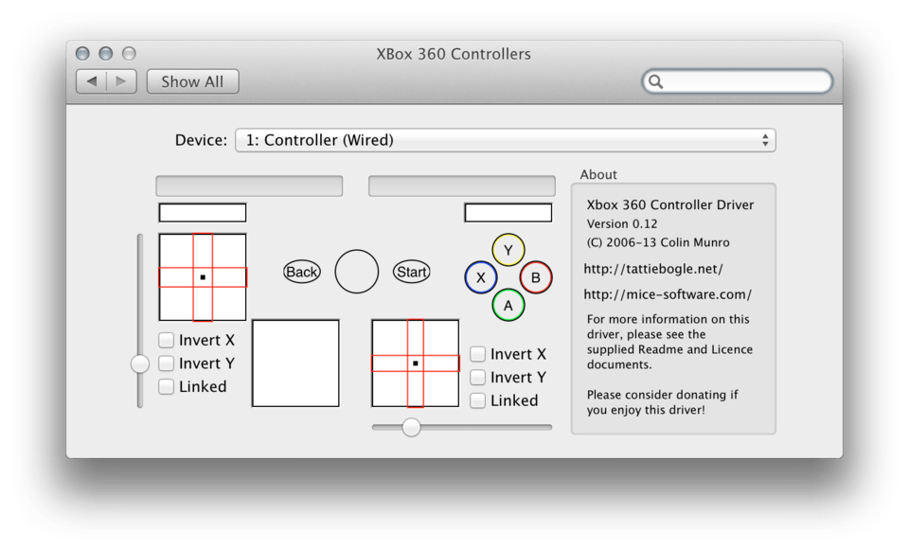
Task: Click the D-pad square display
Action: click(294, 364)
